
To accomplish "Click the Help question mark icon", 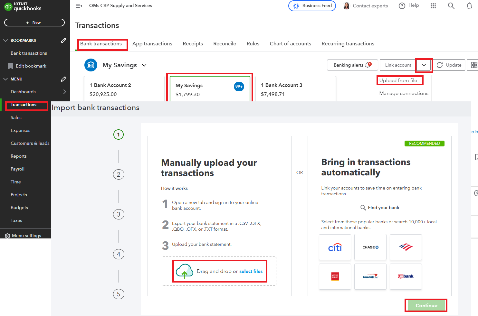I will (x=402, y=5).
